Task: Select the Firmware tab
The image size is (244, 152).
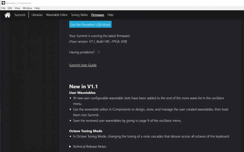Action: pos(98,15)
